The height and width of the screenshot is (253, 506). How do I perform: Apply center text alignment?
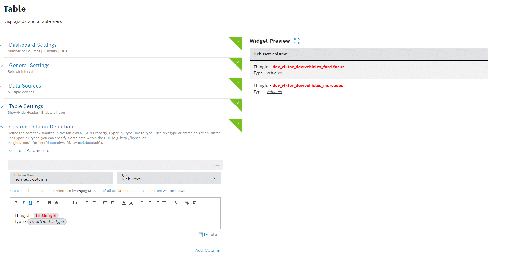coord(149,203)
